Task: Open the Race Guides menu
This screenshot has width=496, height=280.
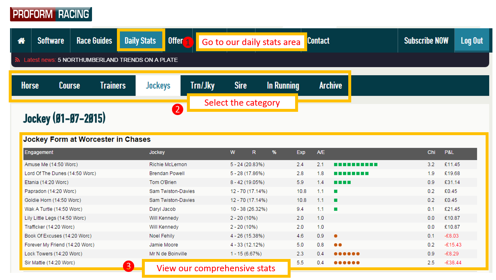Action: (x=94, y=41)
